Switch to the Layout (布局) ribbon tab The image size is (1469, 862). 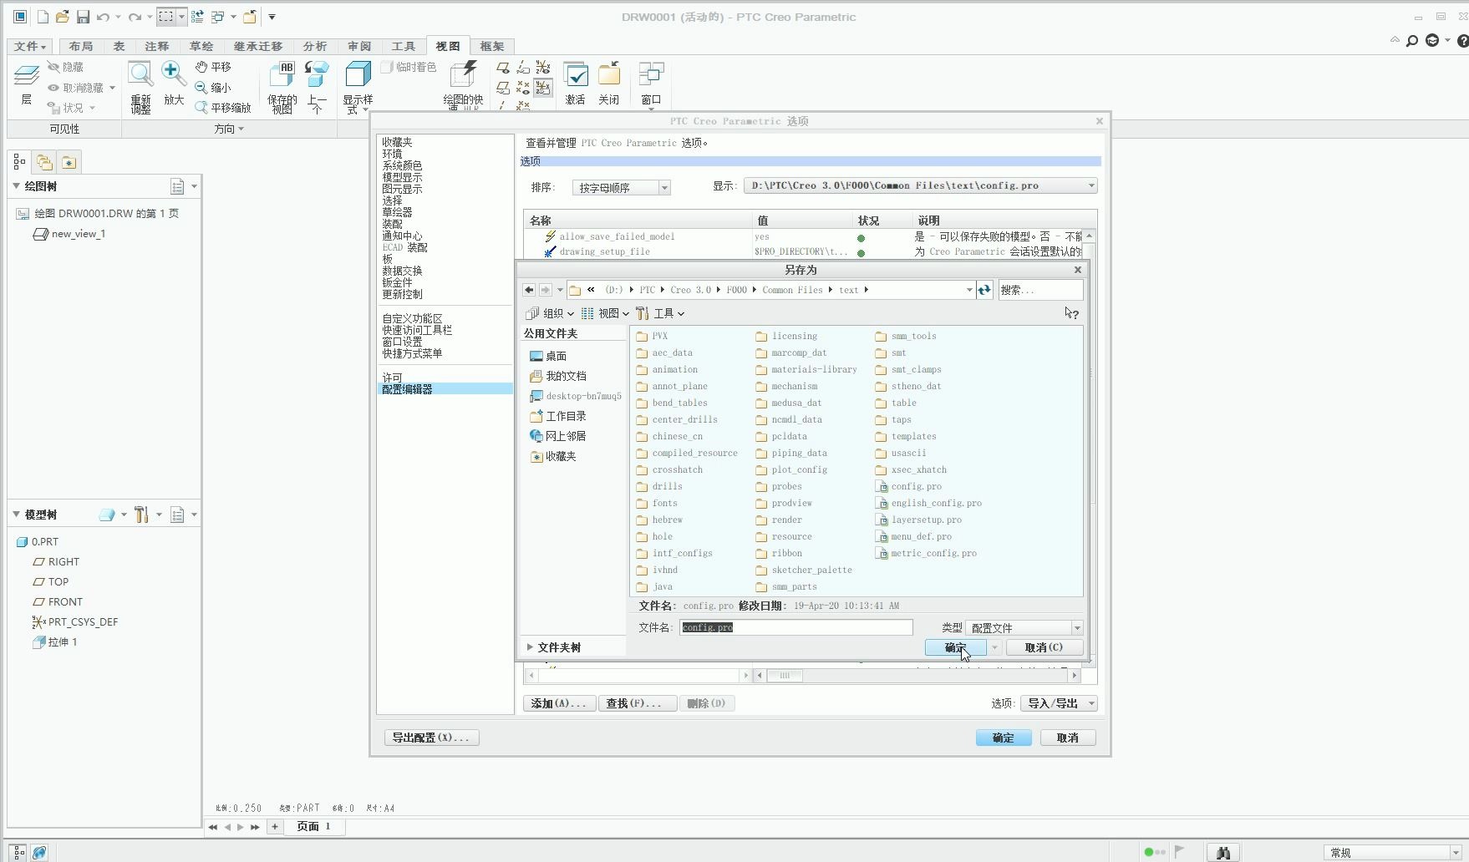(81, 46)
